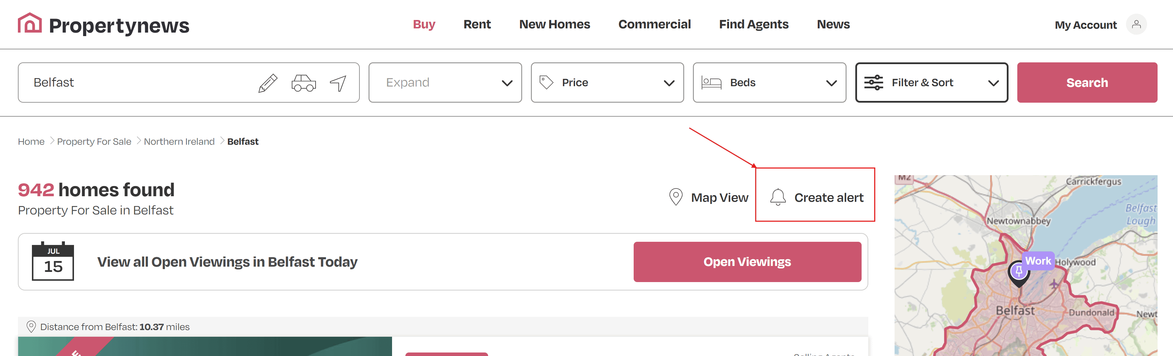Select the pencil draw-area icon
This screenshot has width=1173, height=356.
pos(268,83)
